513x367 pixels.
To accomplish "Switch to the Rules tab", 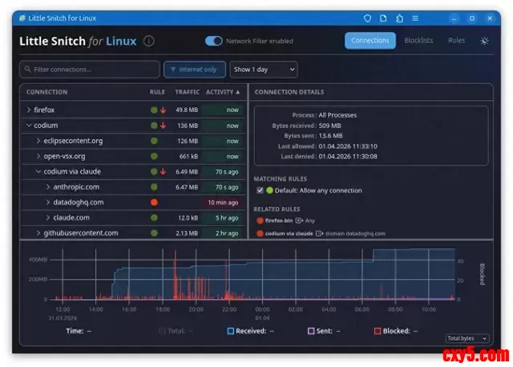I will click(456, 40).
